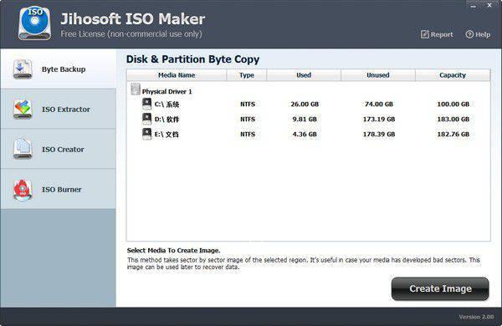Click NTFS type in the E:\ row

248,135
